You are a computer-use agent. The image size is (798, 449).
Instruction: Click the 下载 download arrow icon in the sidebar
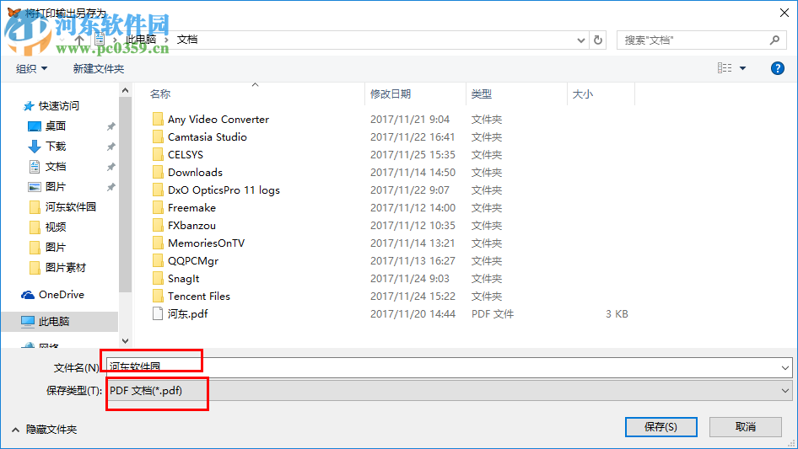[x=34, y=147]
